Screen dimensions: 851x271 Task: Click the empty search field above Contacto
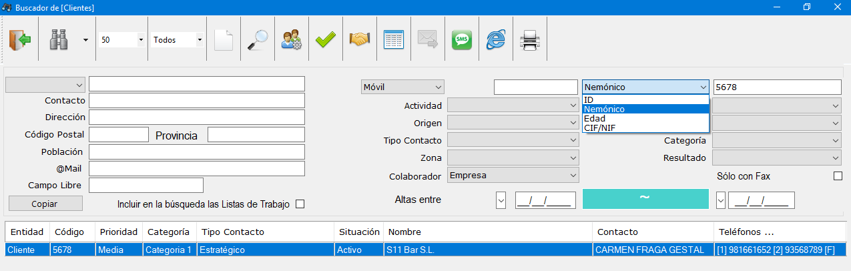pos(197,83)
